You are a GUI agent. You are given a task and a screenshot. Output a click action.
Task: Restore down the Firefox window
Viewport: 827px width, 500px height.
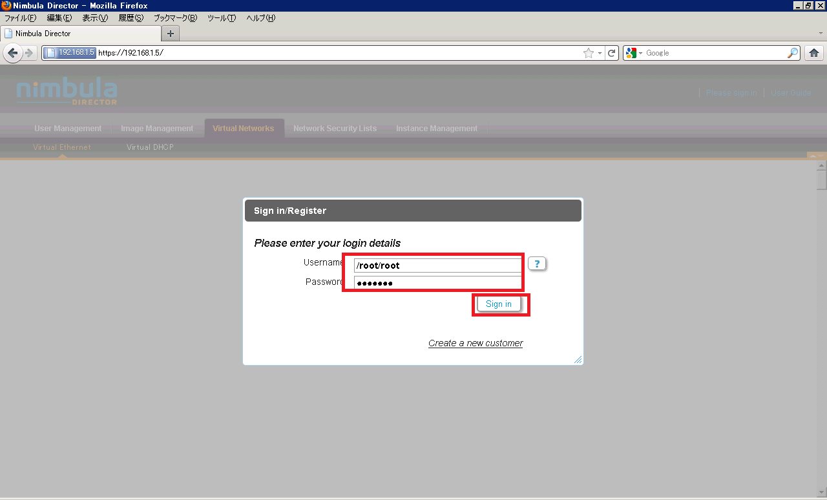[x=809, y=6]
